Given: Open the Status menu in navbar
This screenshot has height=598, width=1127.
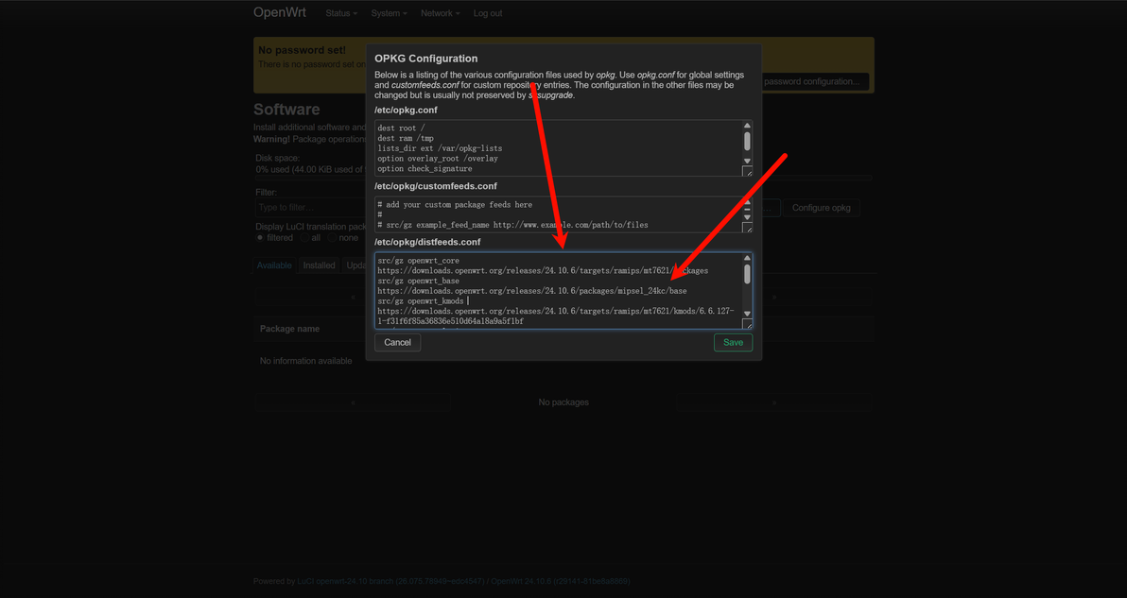Looking at the screenshot, I should click(341, 13).
